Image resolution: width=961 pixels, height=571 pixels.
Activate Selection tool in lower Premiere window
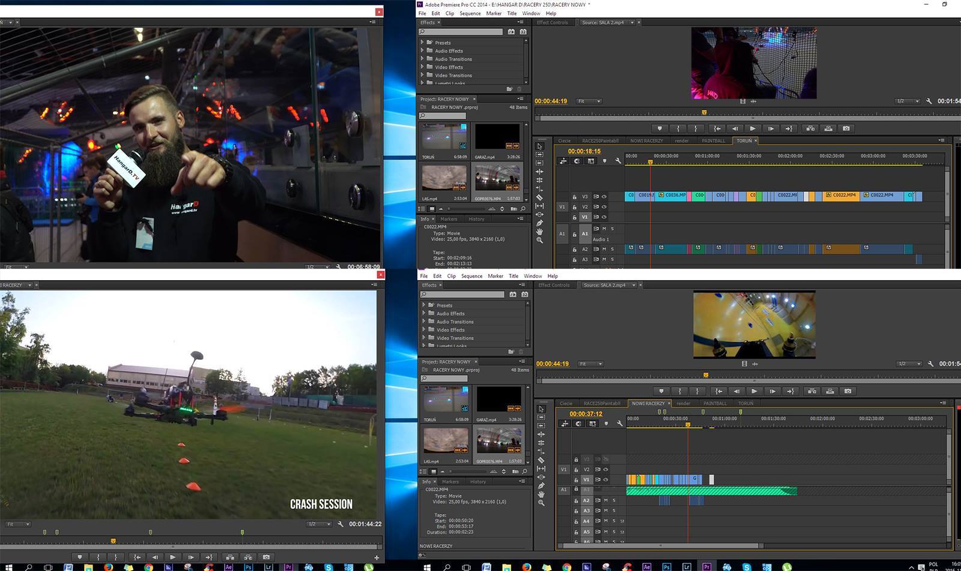click(541, 409)
